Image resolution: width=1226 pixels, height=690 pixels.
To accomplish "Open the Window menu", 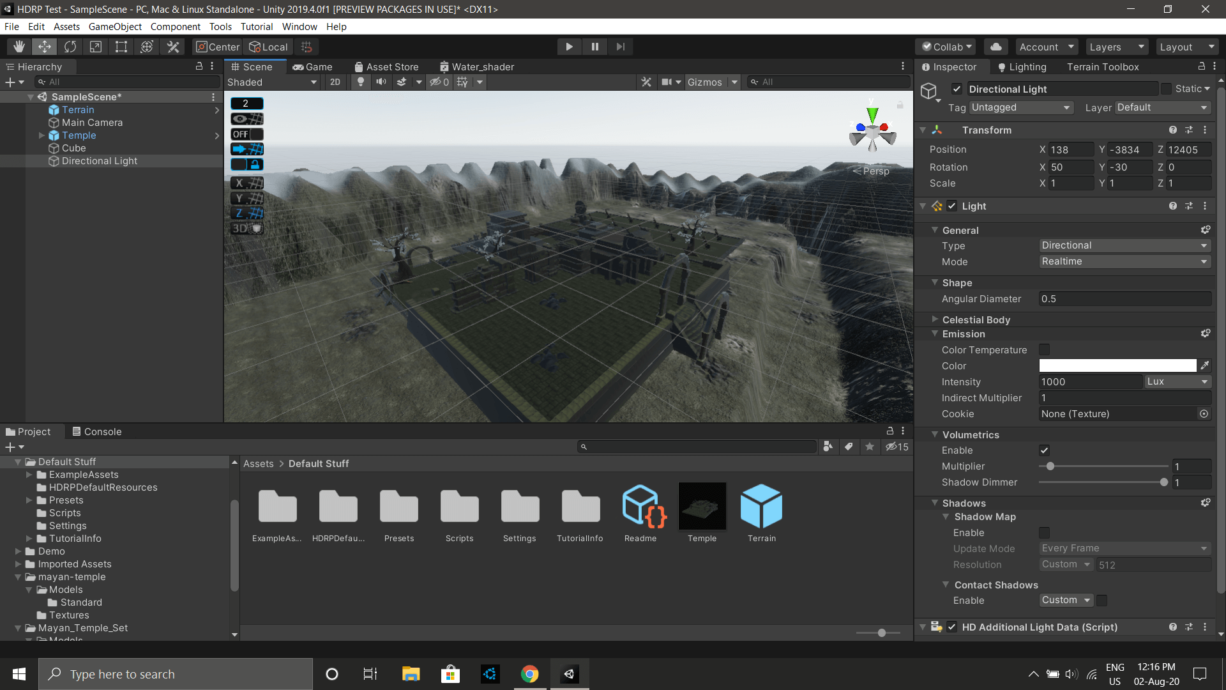I will 299,26.
